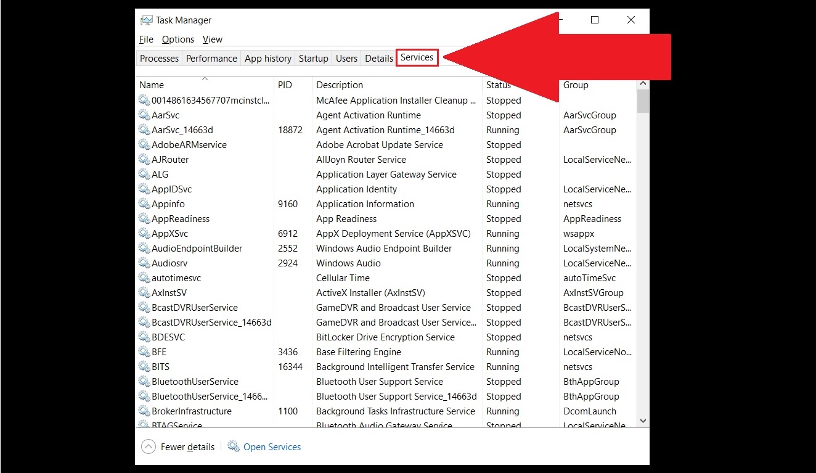The width and height of the screenshot is (816, 473).
Task: Select BcastDVRUserService row name
Action: [195, 307]
